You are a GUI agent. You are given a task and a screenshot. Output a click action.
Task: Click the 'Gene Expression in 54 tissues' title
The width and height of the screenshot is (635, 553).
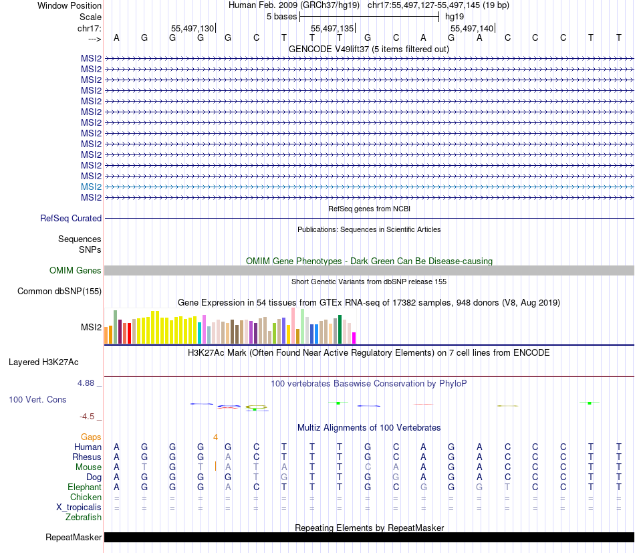(x=369, y=303)
